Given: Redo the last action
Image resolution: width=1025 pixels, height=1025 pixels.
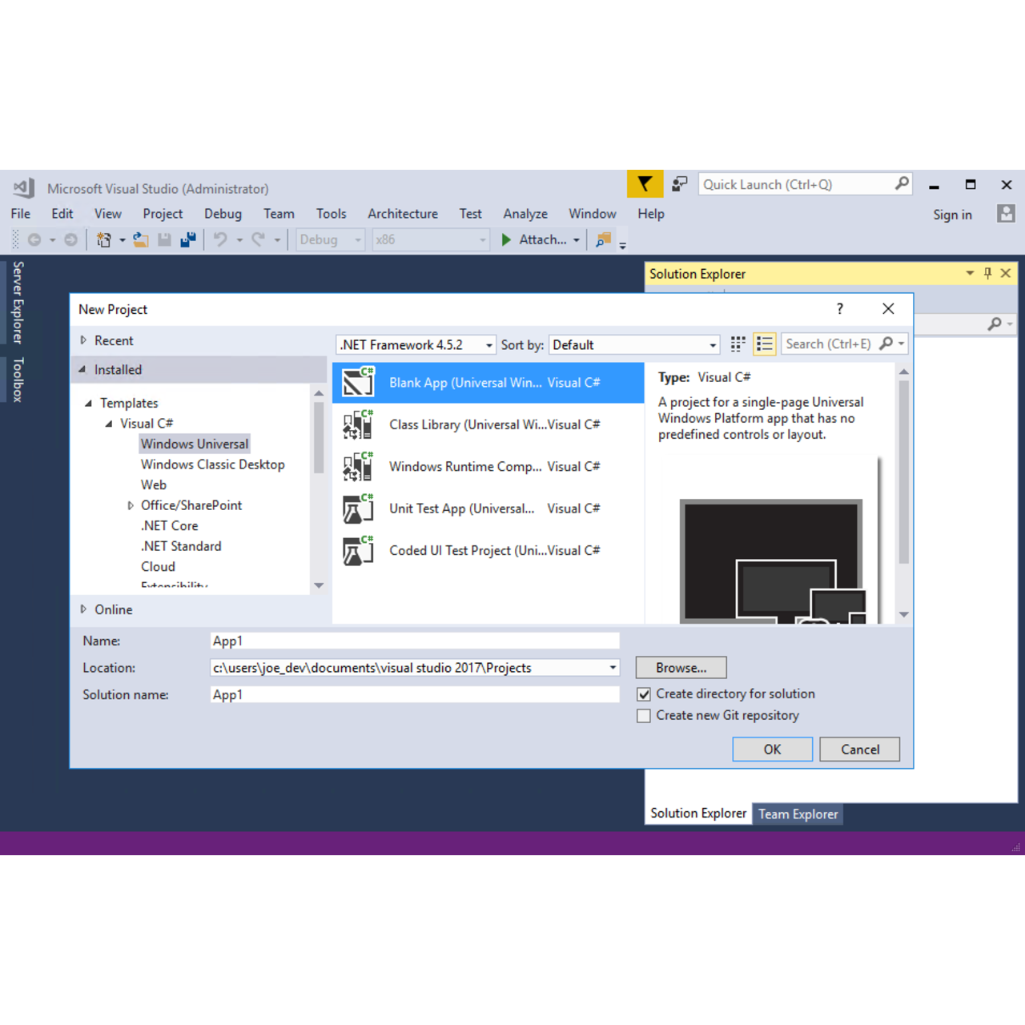Looking at the screenshot, I should click(x=256, y=239).
